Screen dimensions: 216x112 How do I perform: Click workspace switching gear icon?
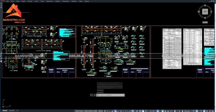(x=175, y=111)
